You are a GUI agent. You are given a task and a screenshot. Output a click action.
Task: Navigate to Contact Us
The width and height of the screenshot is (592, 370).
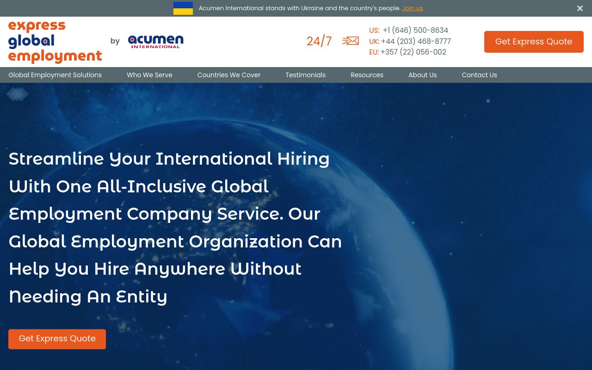click(479, 75)
